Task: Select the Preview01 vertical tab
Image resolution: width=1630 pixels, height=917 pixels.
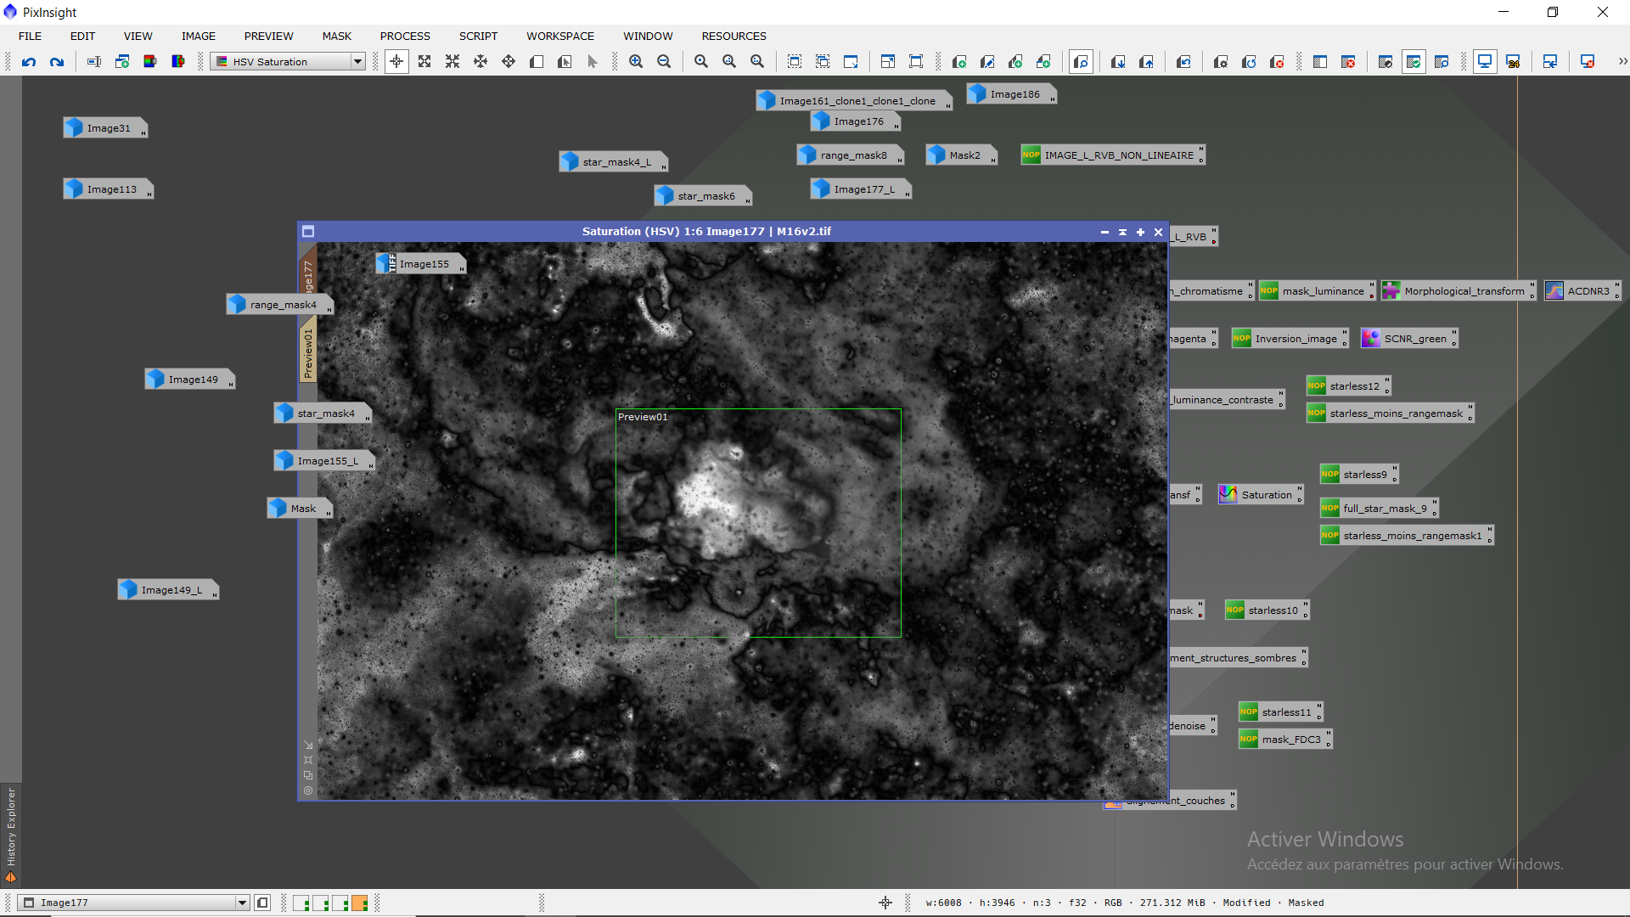Action: pyautogui.click(x=307, y=352)
